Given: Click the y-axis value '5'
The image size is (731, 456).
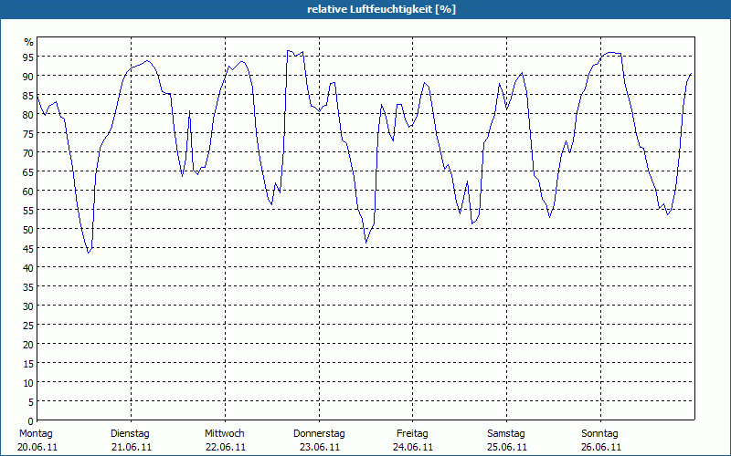Looking at the screenshot, I should (x=31, y=402).
